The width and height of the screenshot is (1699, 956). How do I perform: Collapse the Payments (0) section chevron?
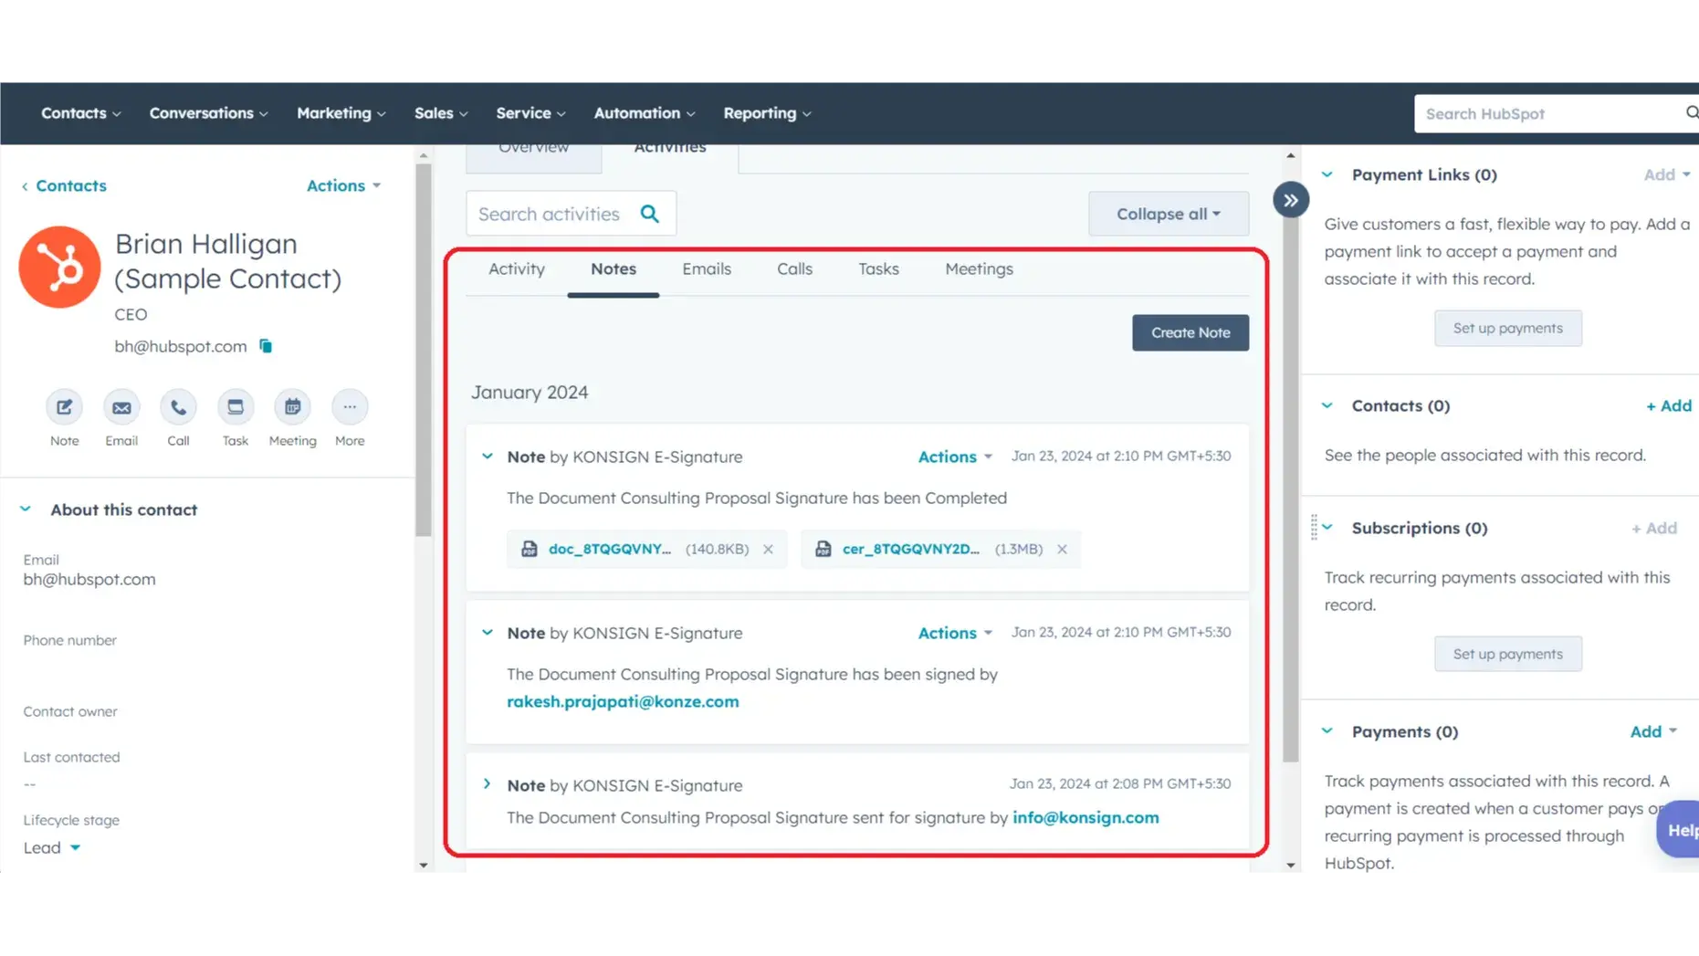(x=1327, y=730)
